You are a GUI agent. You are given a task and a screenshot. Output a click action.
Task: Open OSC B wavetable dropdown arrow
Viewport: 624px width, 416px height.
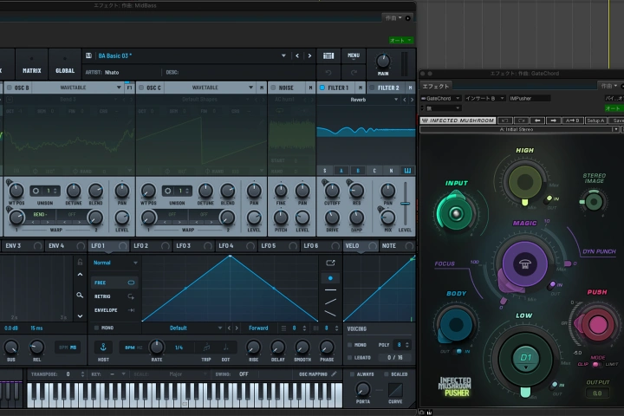click(119, 88)
